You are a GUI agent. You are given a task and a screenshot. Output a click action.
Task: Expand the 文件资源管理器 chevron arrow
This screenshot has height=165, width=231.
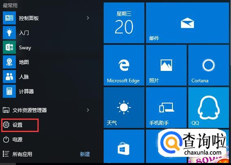point(88,110)
